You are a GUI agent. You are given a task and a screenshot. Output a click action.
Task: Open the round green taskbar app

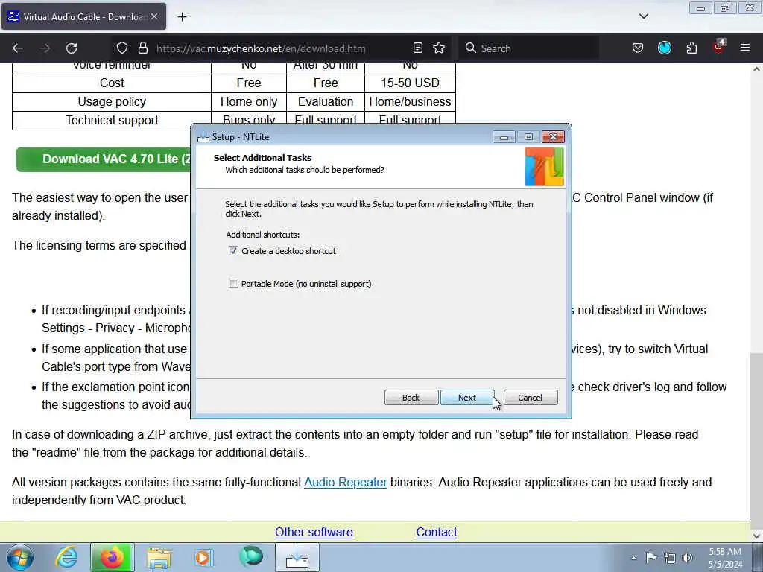[x=251, y=557]
